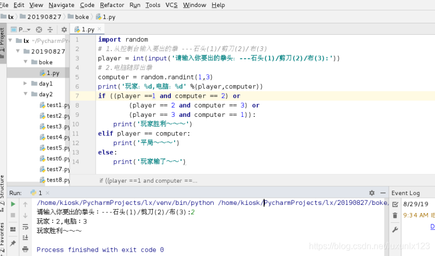The image size is (435, 256).
Task: Collapse the boke folder
Action: (x=26, y=61)
